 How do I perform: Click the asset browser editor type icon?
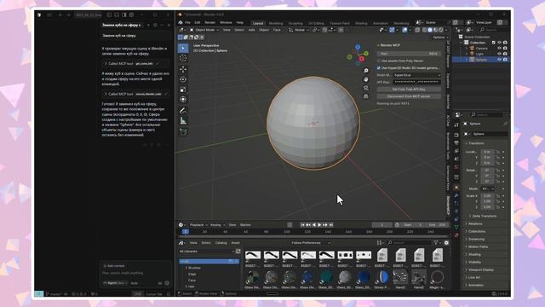pyautogui.click(x=181, y=242)
